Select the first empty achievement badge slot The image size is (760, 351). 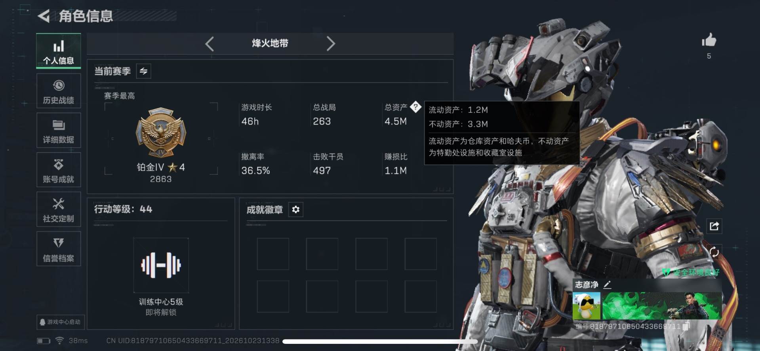273,254
